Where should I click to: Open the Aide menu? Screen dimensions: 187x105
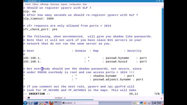click(85, 4)
